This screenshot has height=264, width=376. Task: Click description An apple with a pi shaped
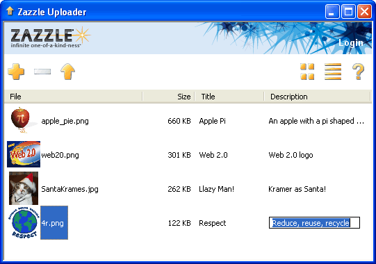coord(316,121)
